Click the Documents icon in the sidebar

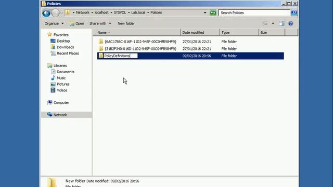(53, 72)
